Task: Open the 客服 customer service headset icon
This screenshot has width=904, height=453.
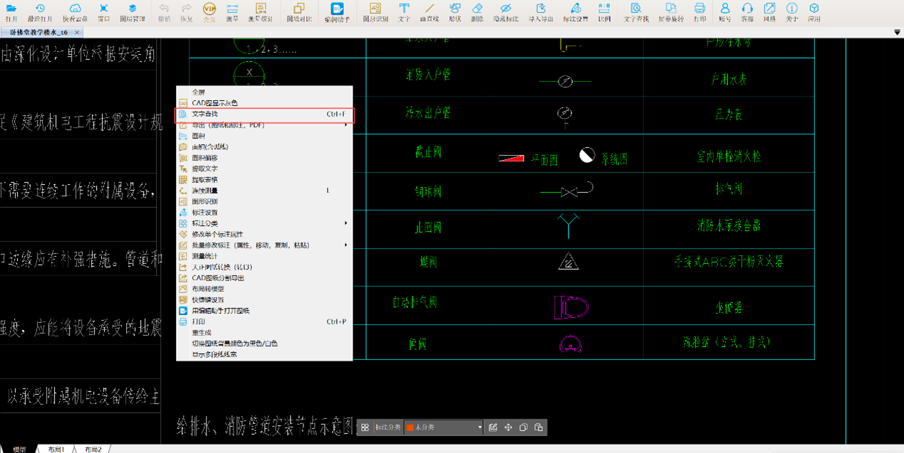Action: pyautogui.click(x=747, y=11)
